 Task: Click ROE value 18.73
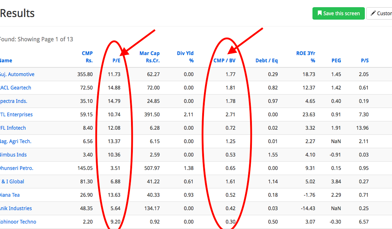(x=309, y=74)
